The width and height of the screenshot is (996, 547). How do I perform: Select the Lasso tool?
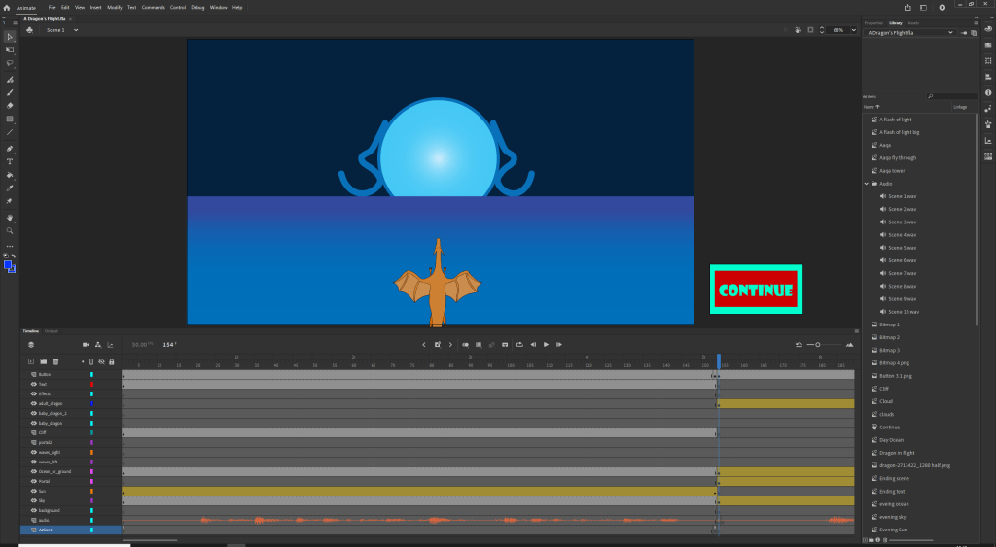(10, 62)
